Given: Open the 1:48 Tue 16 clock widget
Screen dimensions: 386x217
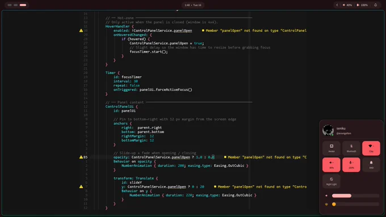Looking at the screenshot, I should pos(193,5).
